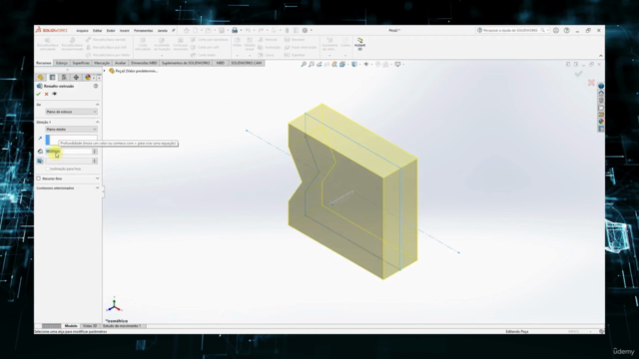Image resolution: width=639 pixels, height=359 pixels.
Task: Open the PropertyManager tab icon
Action: 52,78
